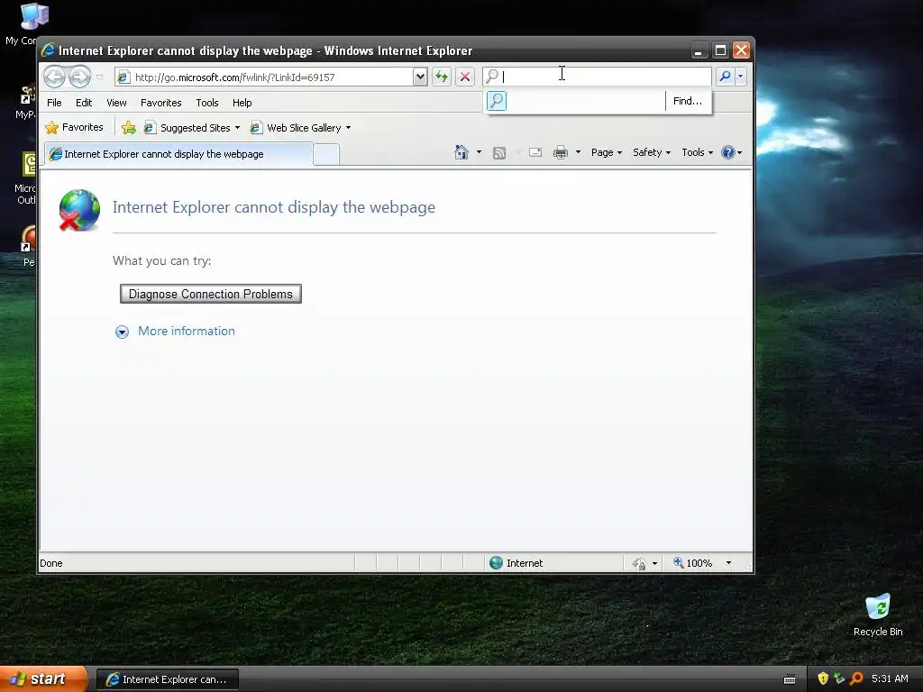Click the on-screen keyboard tray icon
The width and height of the screenshot is (923, 692).
pyautogui.click(x=790, y=679)
